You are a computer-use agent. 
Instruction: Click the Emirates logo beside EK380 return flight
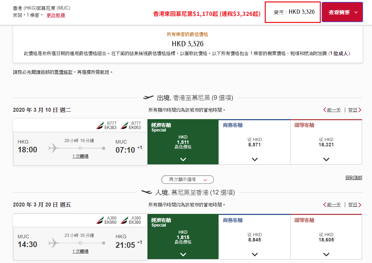point(124,220)
